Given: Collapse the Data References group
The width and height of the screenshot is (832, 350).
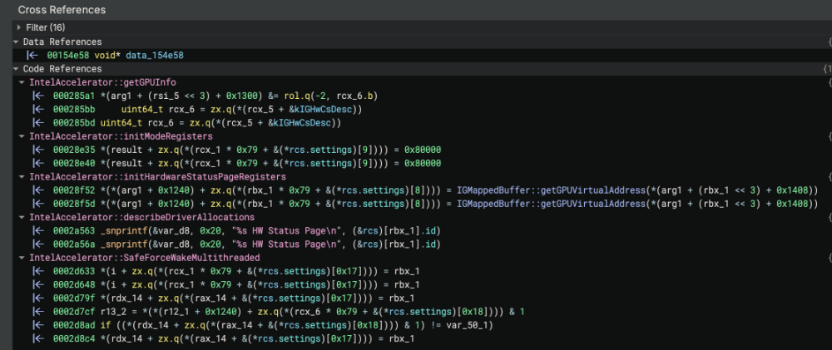Looking at the screenshot, I should tap(17, 42).
